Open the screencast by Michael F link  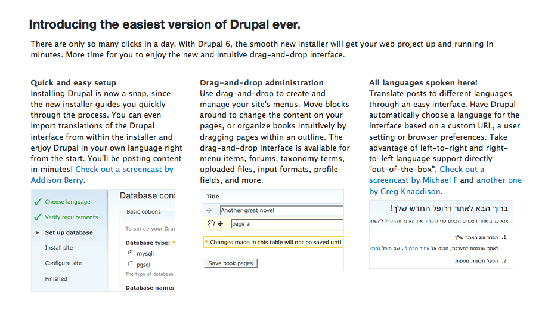click(x=427, y=175)
